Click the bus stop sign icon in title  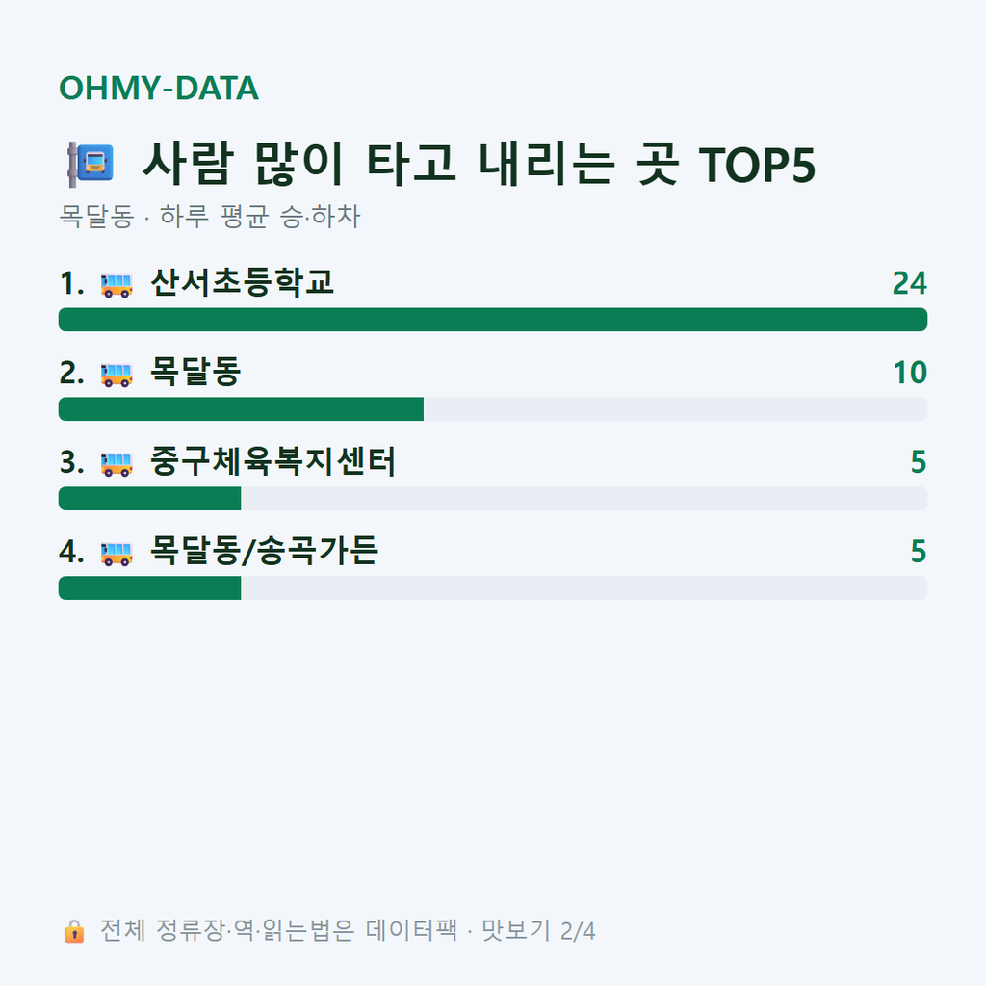click(x=91, y=165)
